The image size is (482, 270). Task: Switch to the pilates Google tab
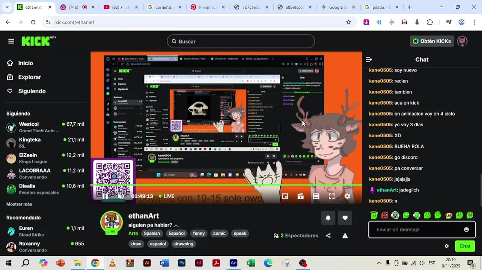coord(381,7)
